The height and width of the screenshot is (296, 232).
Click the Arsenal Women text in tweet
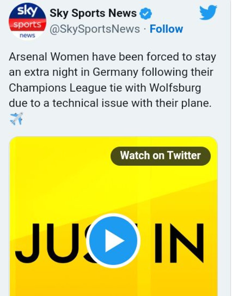point(49,57)
